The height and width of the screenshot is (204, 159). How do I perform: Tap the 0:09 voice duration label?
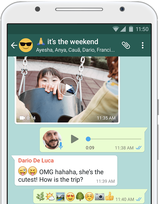tap(90, 148)
